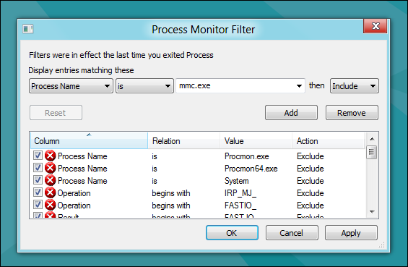
Task: Sort by the Action header
Action: 329,141
